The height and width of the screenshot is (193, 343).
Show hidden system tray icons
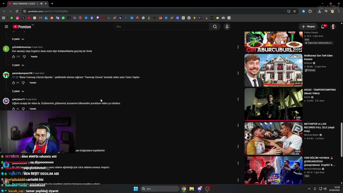click(309, 189)
